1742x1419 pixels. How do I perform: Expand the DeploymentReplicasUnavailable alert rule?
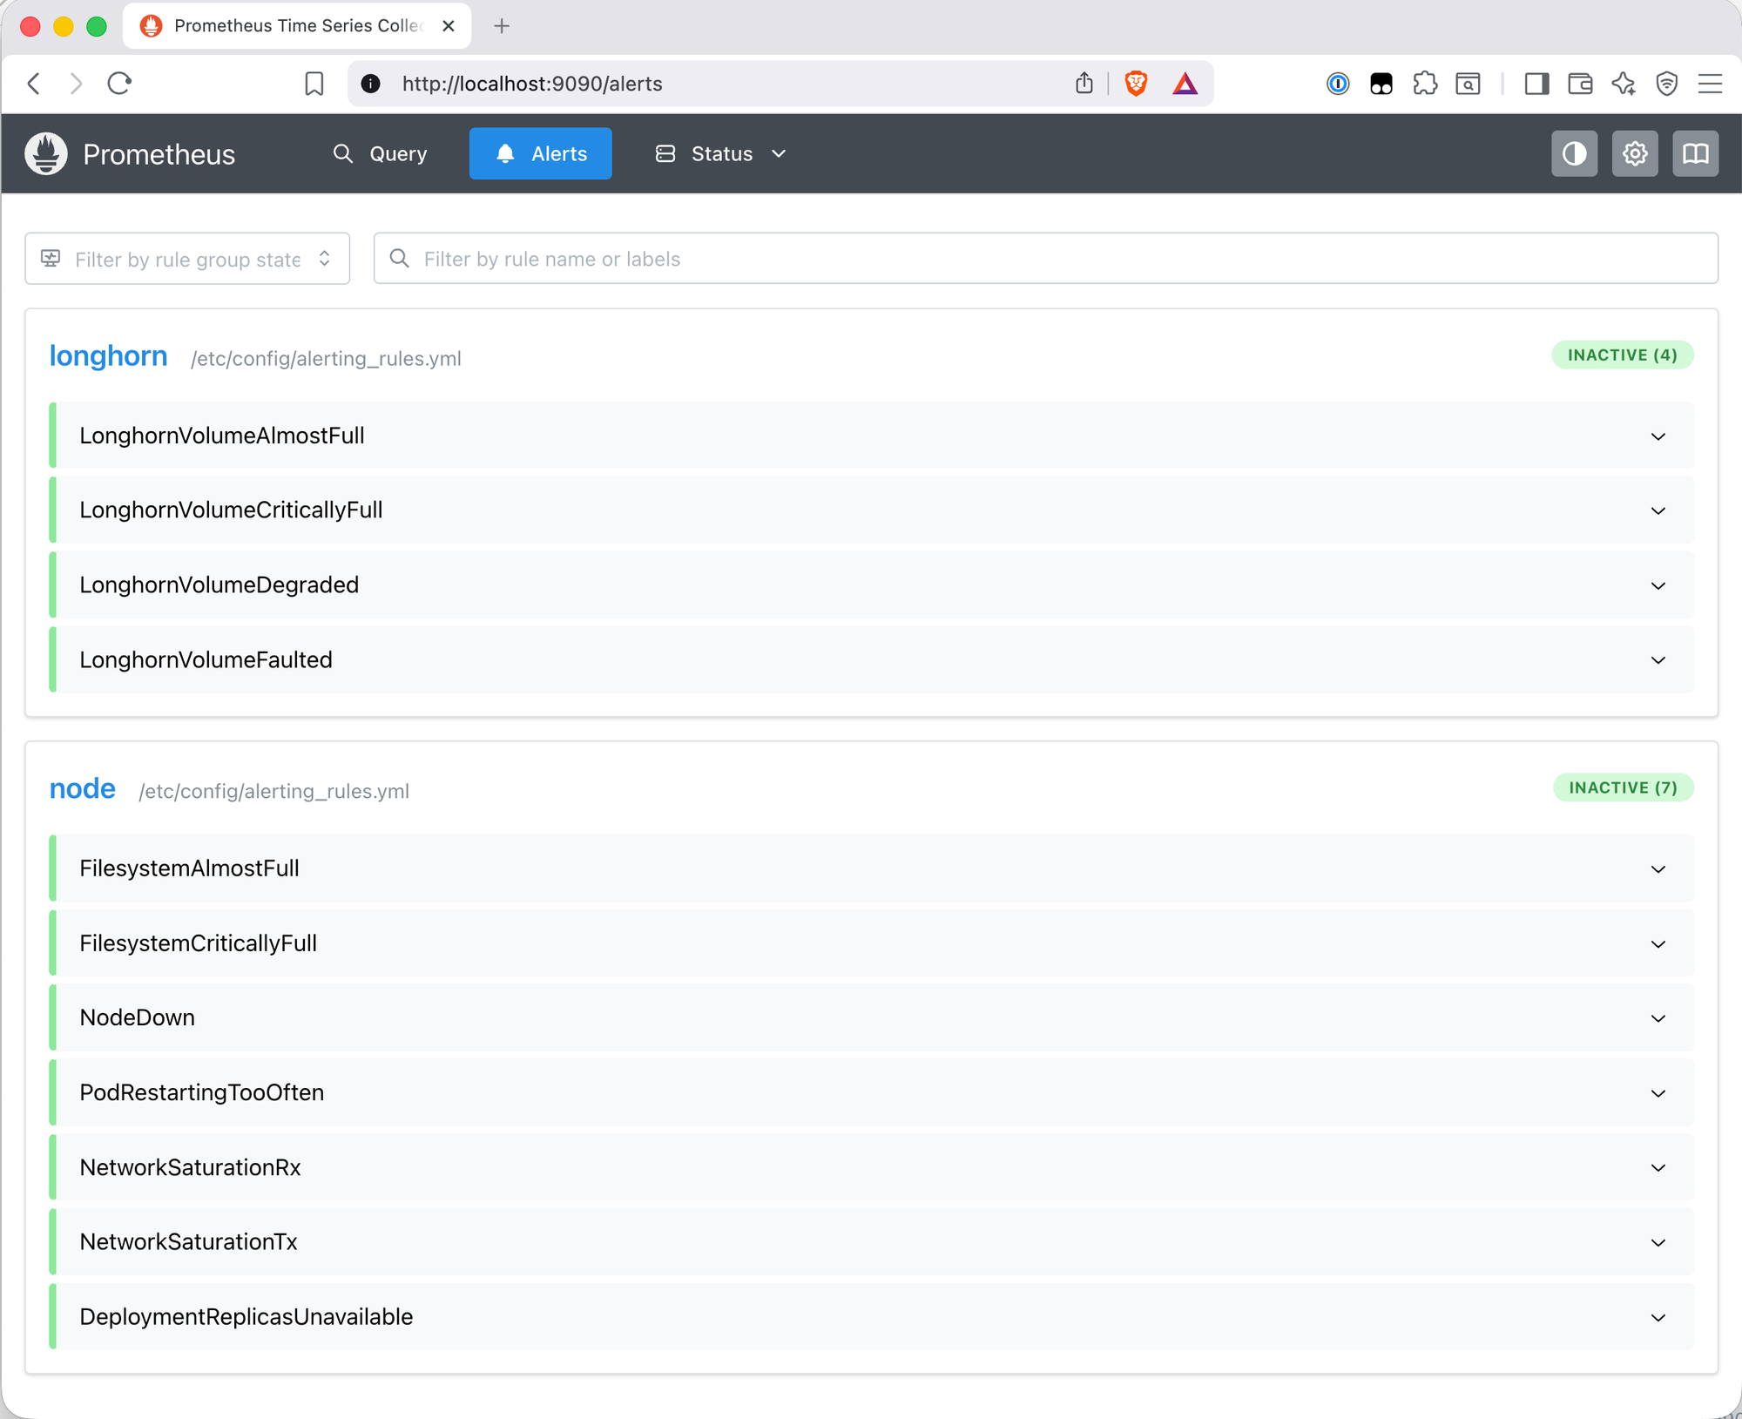point(871,1317)
